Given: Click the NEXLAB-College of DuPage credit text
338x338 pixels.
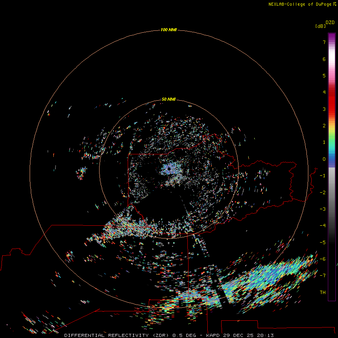Looking at the screenshot, I should point(302,4).
